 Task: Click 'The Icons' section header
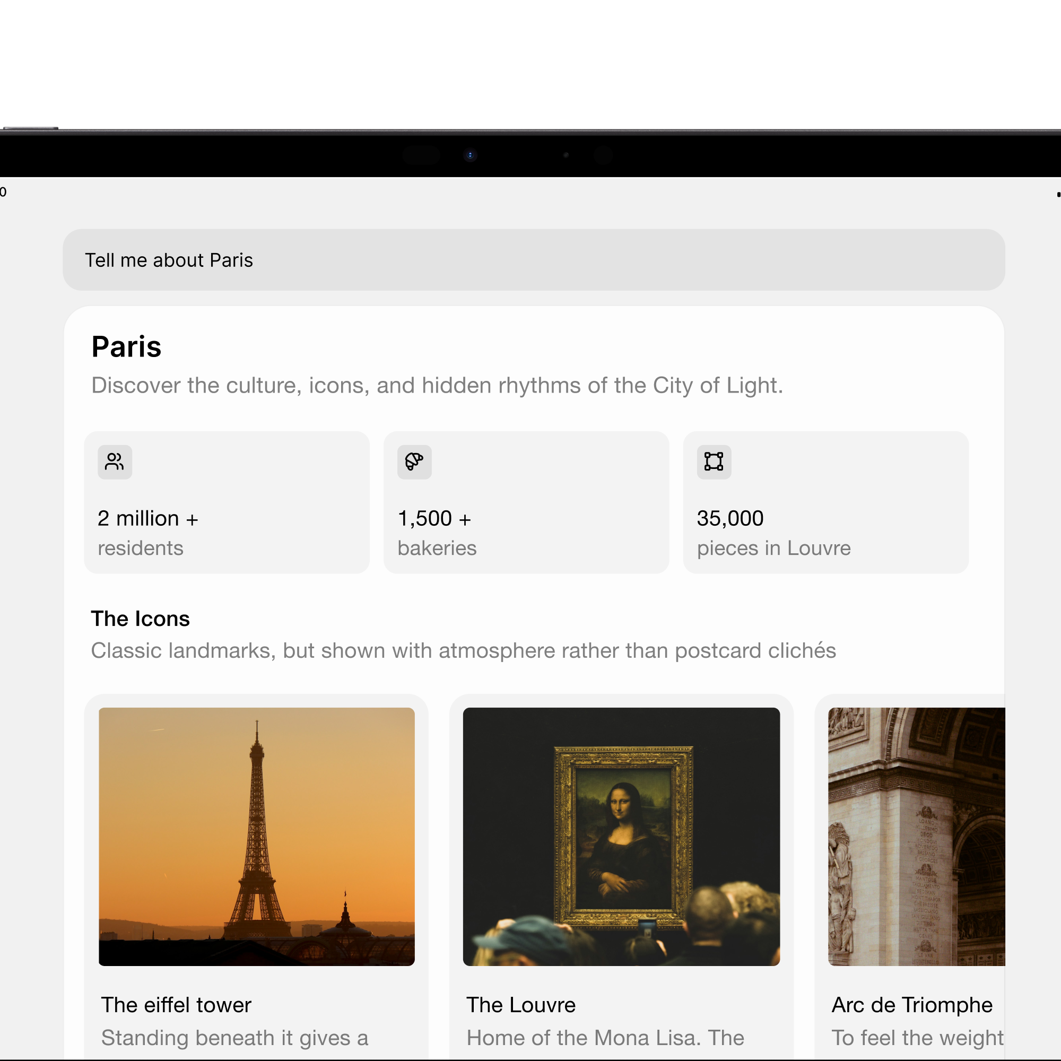[x=140, y=619]
